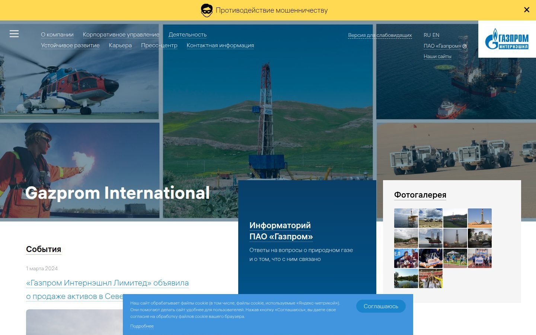Viewport: 536px width, 335px height.
Task: Click the Gazprom International hero title
Action: [x=118, y=193]
